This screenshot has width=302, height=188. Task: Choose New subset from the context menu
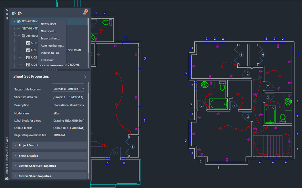[x=48, y=24]
